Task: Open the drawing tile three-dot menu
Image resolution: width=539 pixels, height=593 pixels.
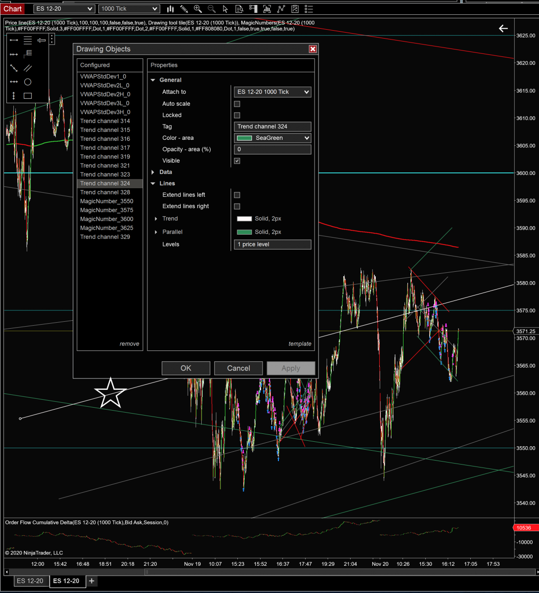Action: pos(52,40)
